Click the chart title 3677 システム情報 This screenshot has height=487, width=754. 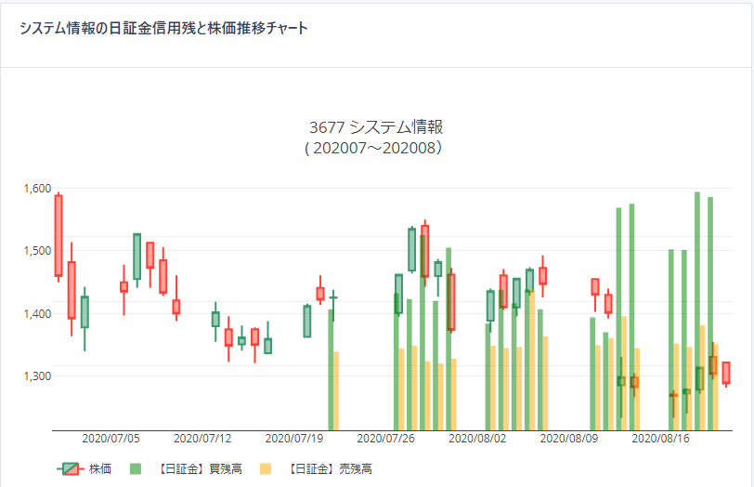(376, 127)
